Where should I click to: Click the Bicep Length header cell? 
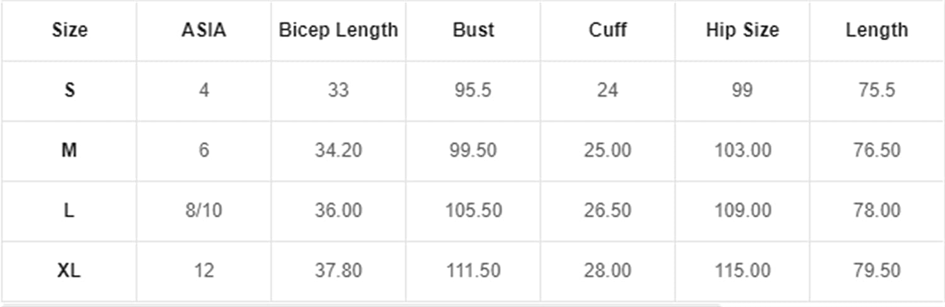point(338,30)
